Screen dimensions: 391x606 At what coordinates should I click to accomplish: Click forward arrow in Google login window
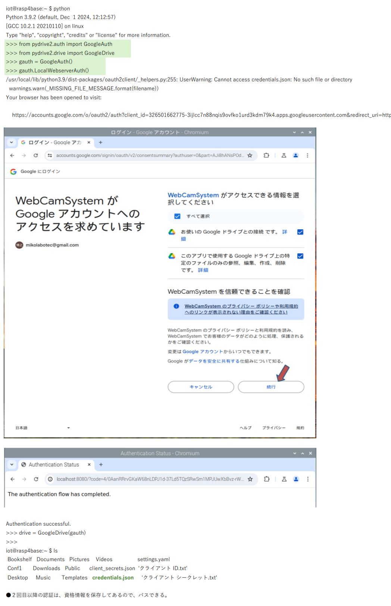24,155
